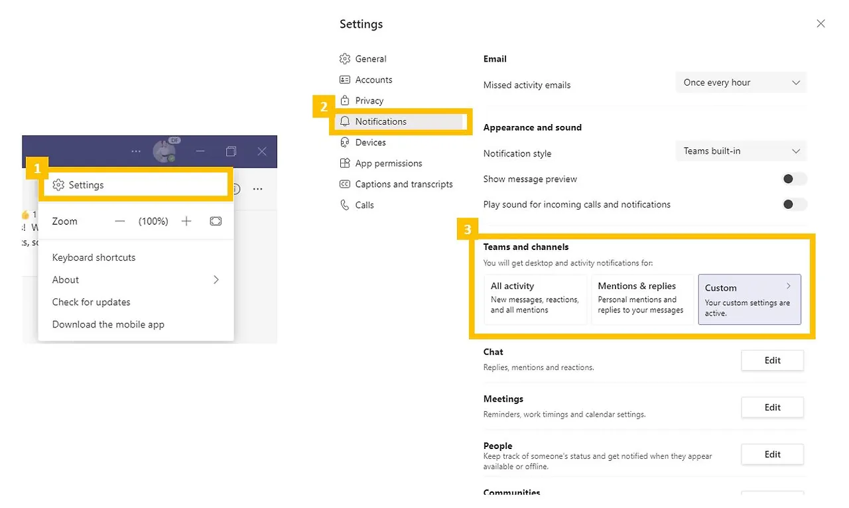
Task: Click the Calls phone icon
Action: 345,205
